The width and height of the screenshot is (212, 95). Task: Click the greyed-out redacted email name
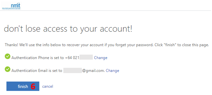click(73, 70)
